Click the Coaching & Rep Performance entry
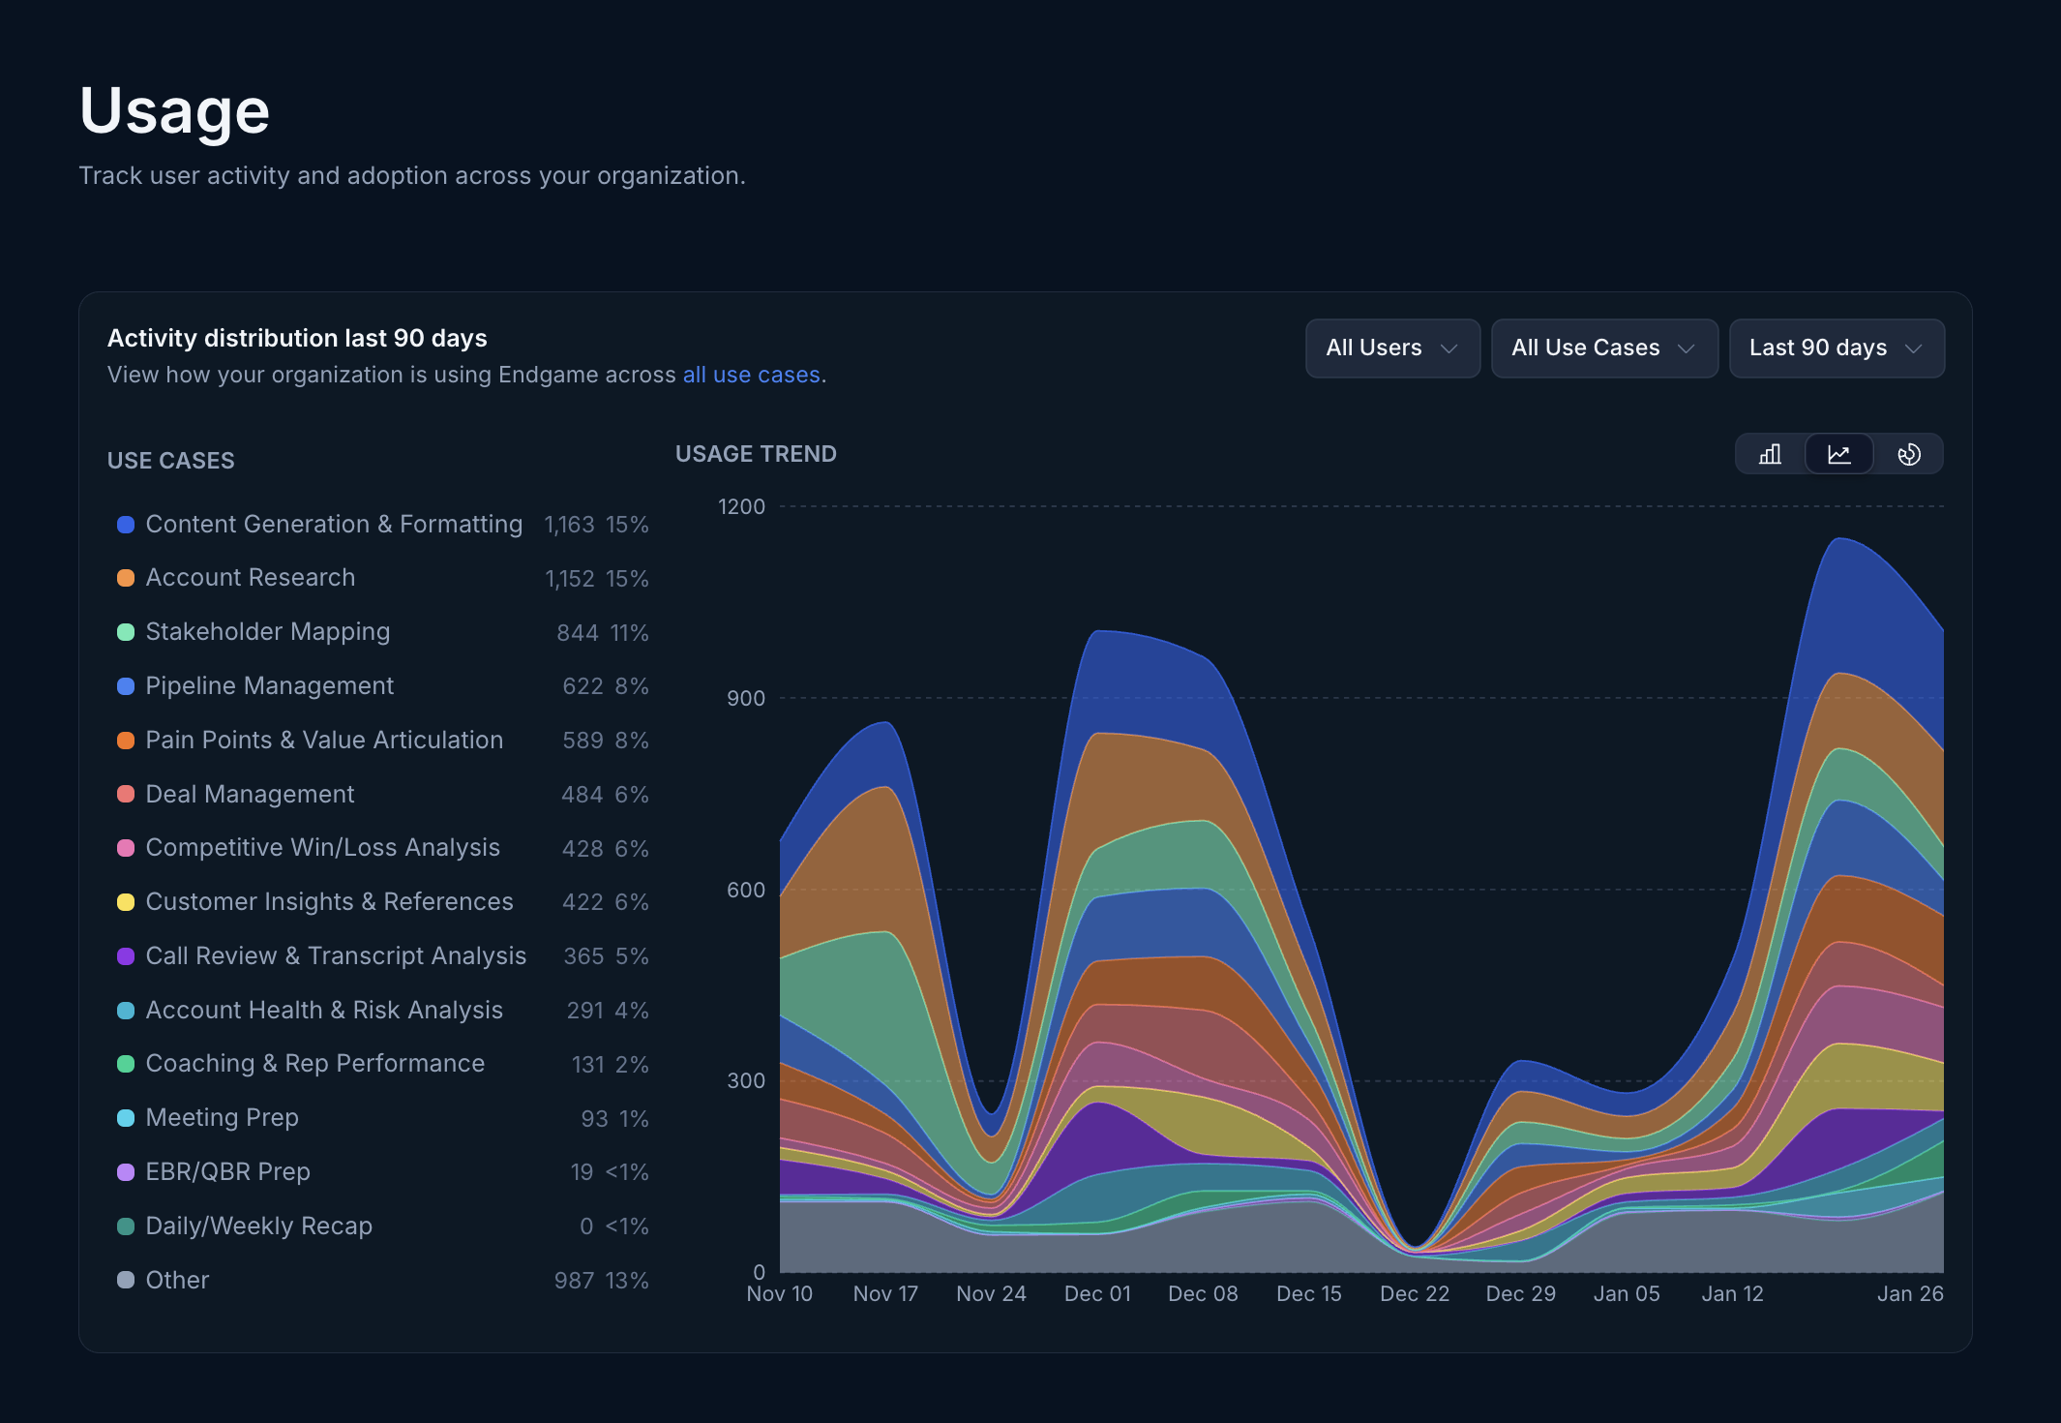 click(315, 1064)
